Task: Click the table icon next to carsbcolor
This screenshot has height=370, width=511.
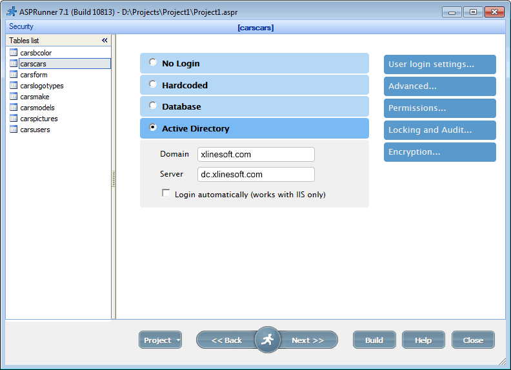Action: tap(14, 52)
